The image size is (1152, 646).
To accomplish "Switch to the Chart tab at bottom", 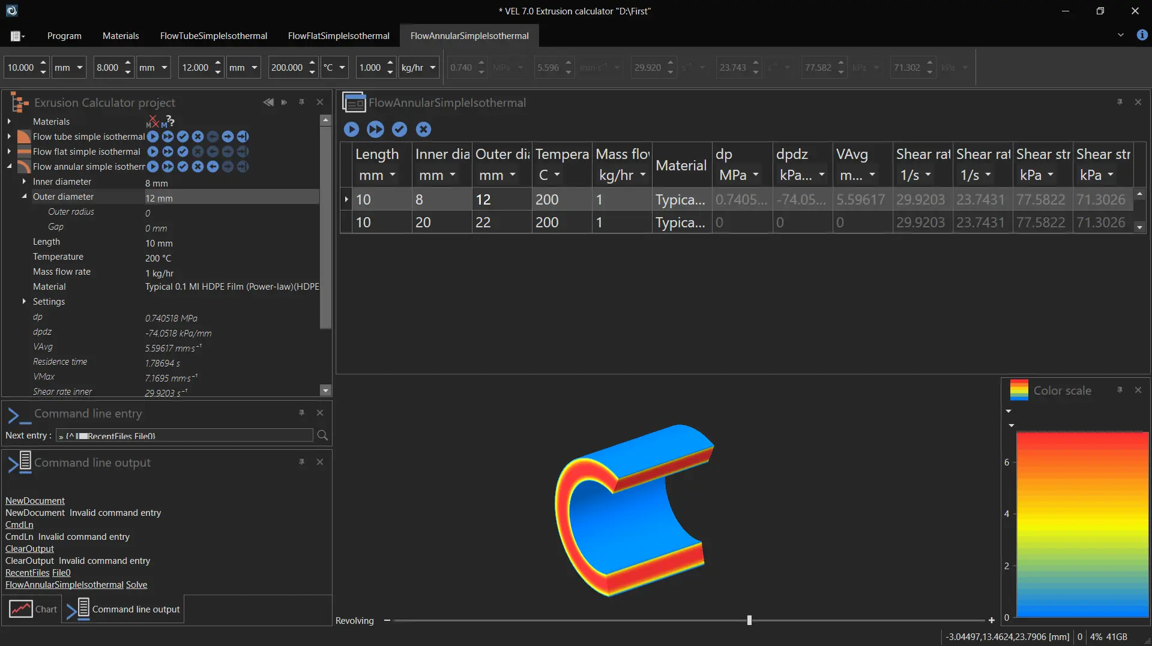I will [32, 609].
